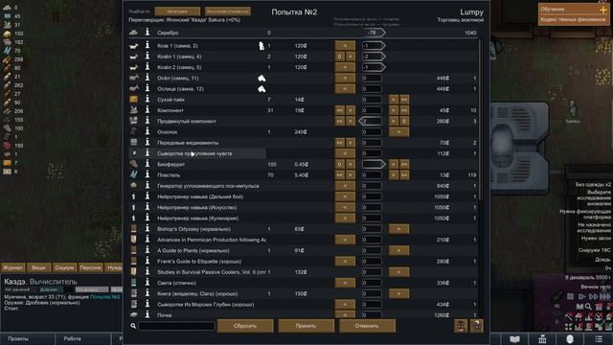Open the research building icon in bottom bar

(542, 339)
